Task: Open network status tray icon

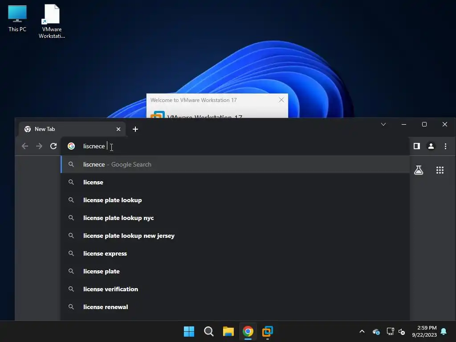Action: 390,331
